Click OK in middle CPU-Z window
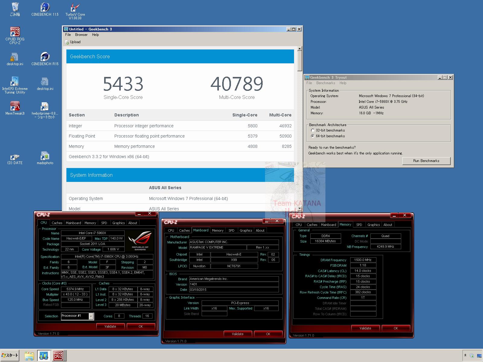 (x=268, y=334)
